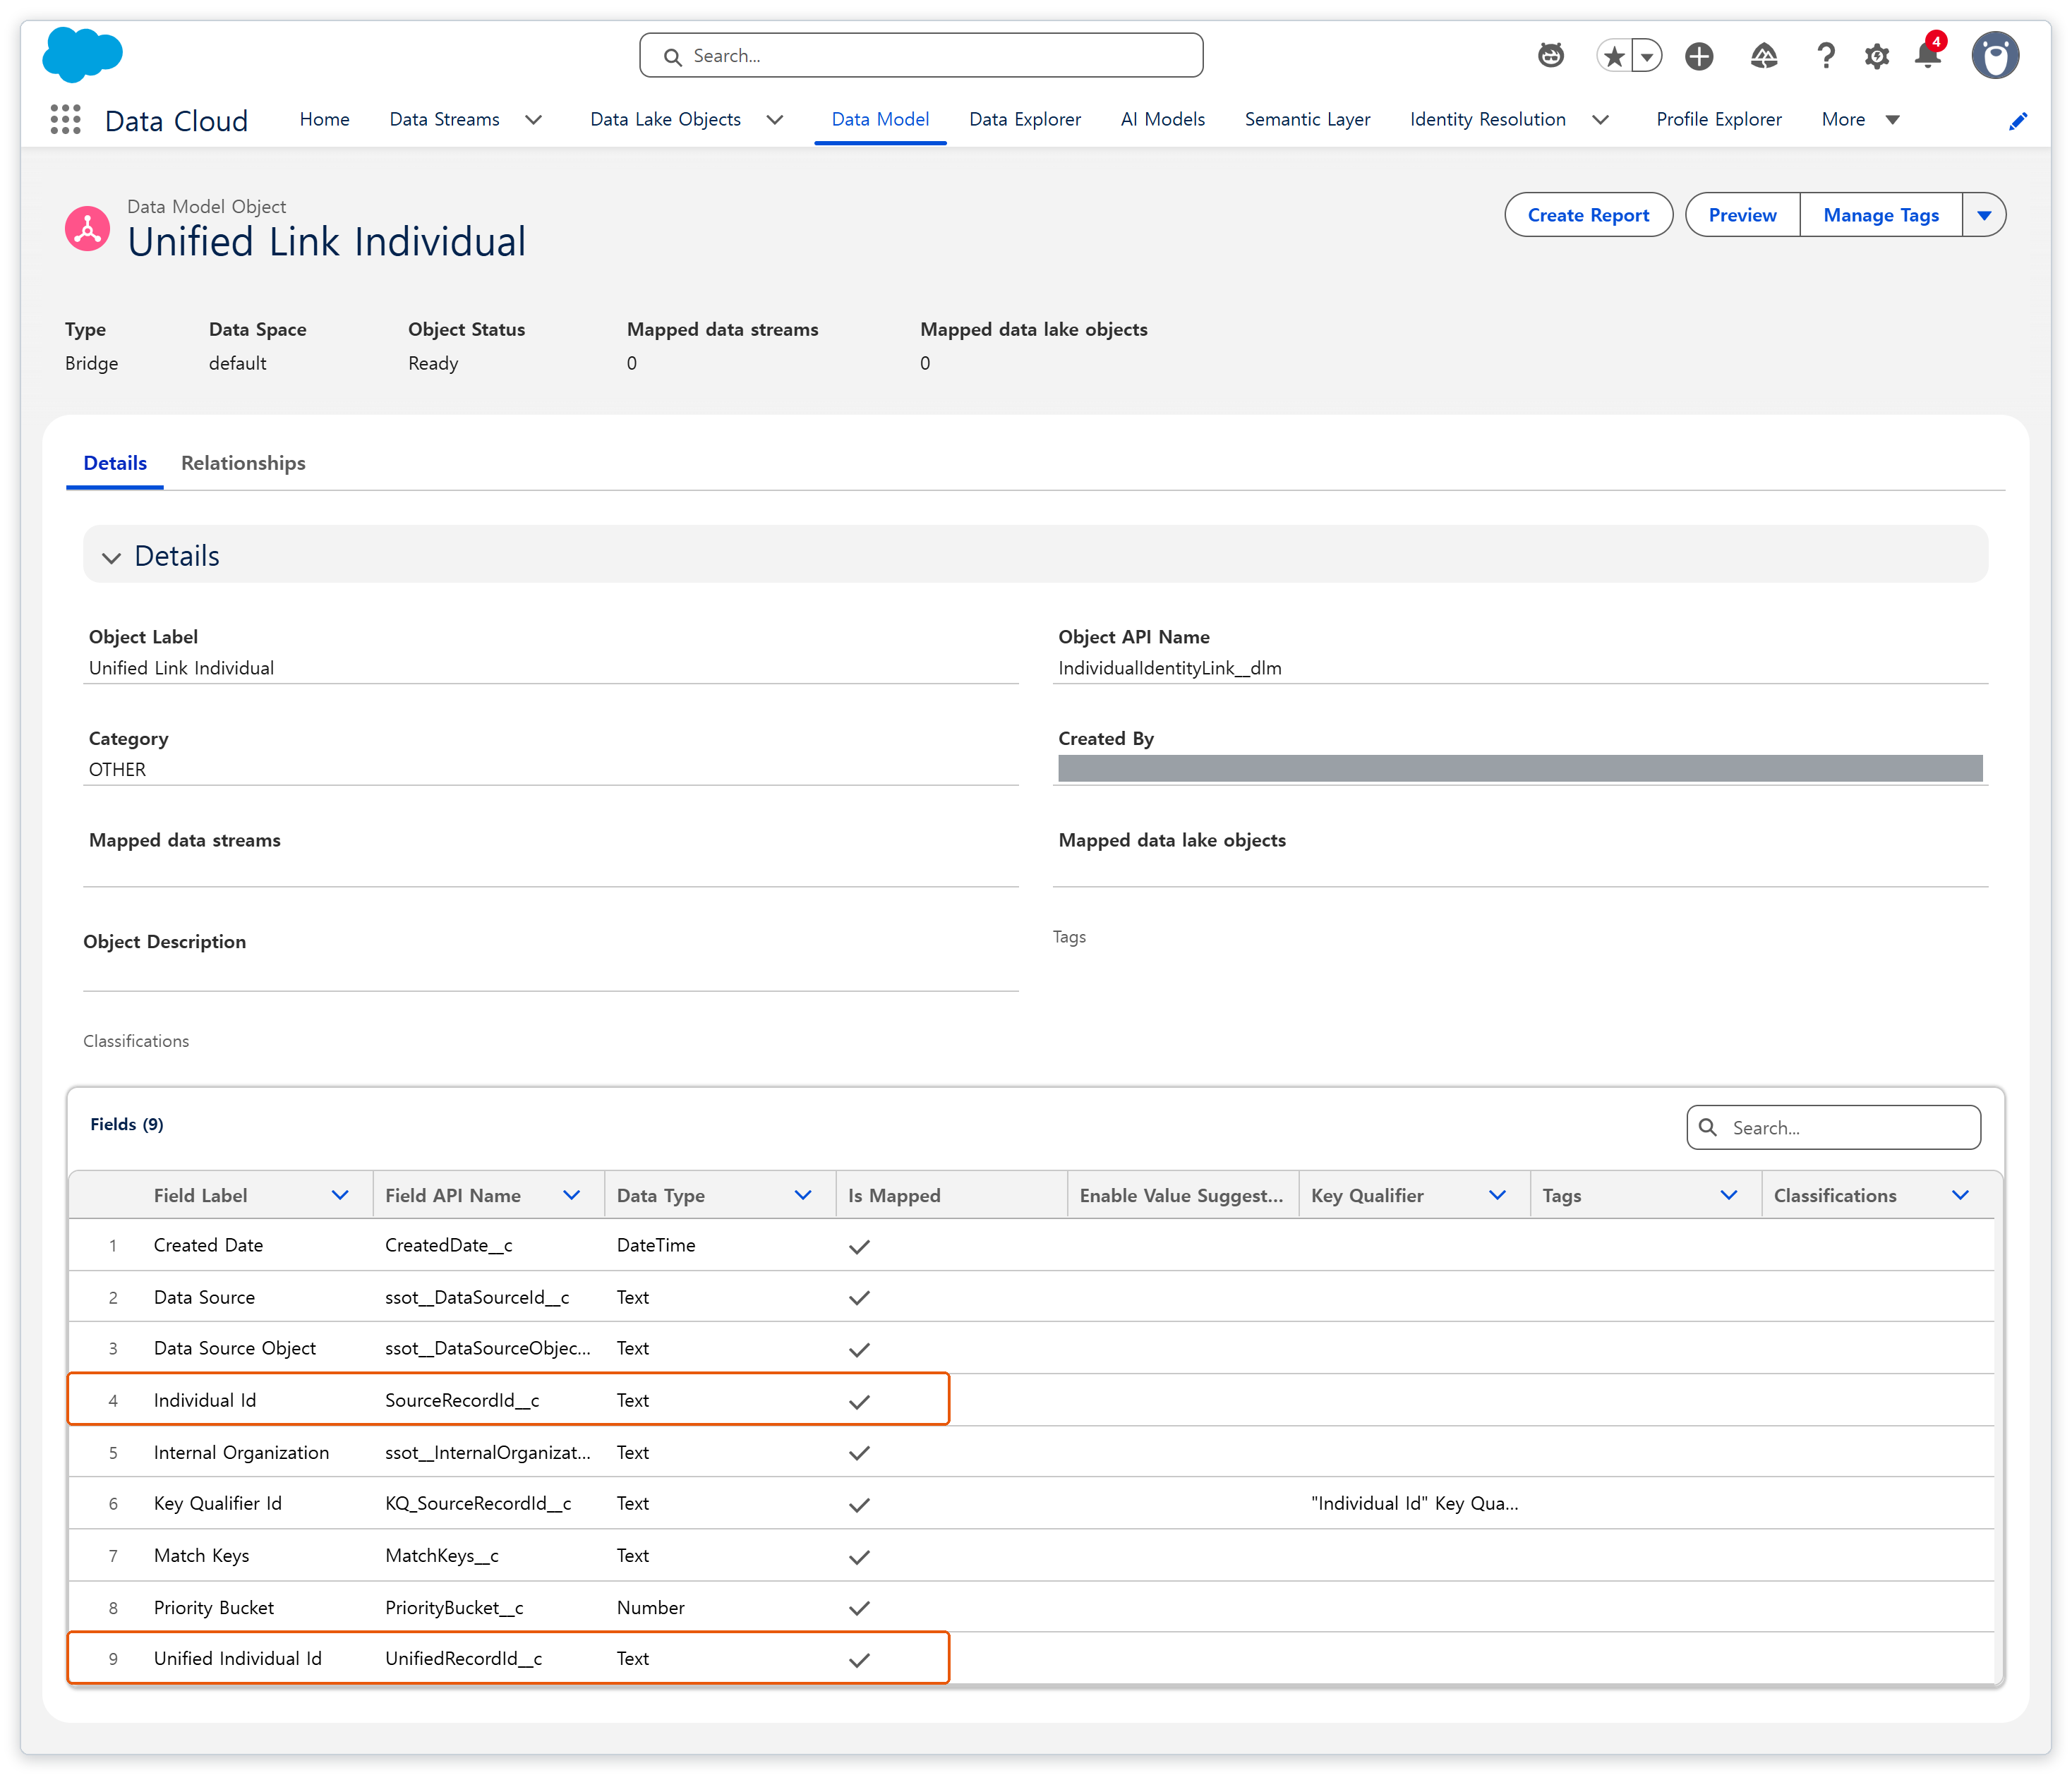Viewport: 2072px width, 1775px height.
Task: Open Key Qualifier column menu chevron
Action: coord(1497,1195)
